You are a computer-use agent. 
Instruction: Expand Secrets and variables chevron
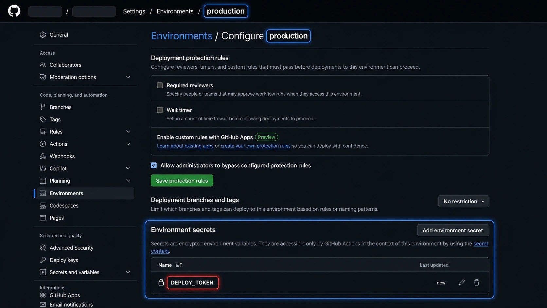pos(128,272)
